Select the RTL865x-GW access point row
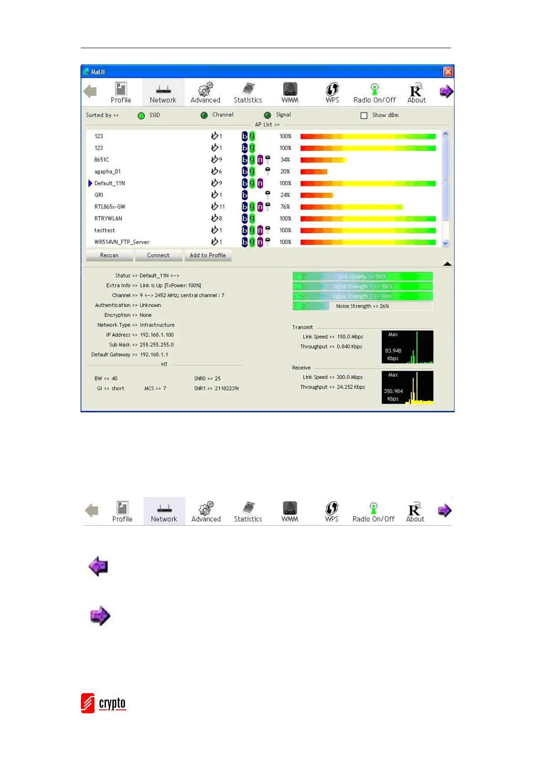Viewport: 535px width, 758px height. tap(264, 207)
